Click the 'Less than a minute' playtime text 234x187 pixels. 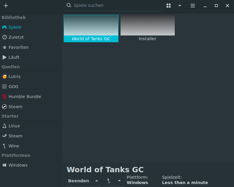point(185,183)
